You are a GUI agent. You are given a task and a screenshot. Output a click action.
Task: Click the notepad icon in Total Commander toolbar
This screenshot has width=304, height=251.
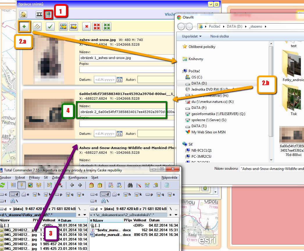[167, 185]
